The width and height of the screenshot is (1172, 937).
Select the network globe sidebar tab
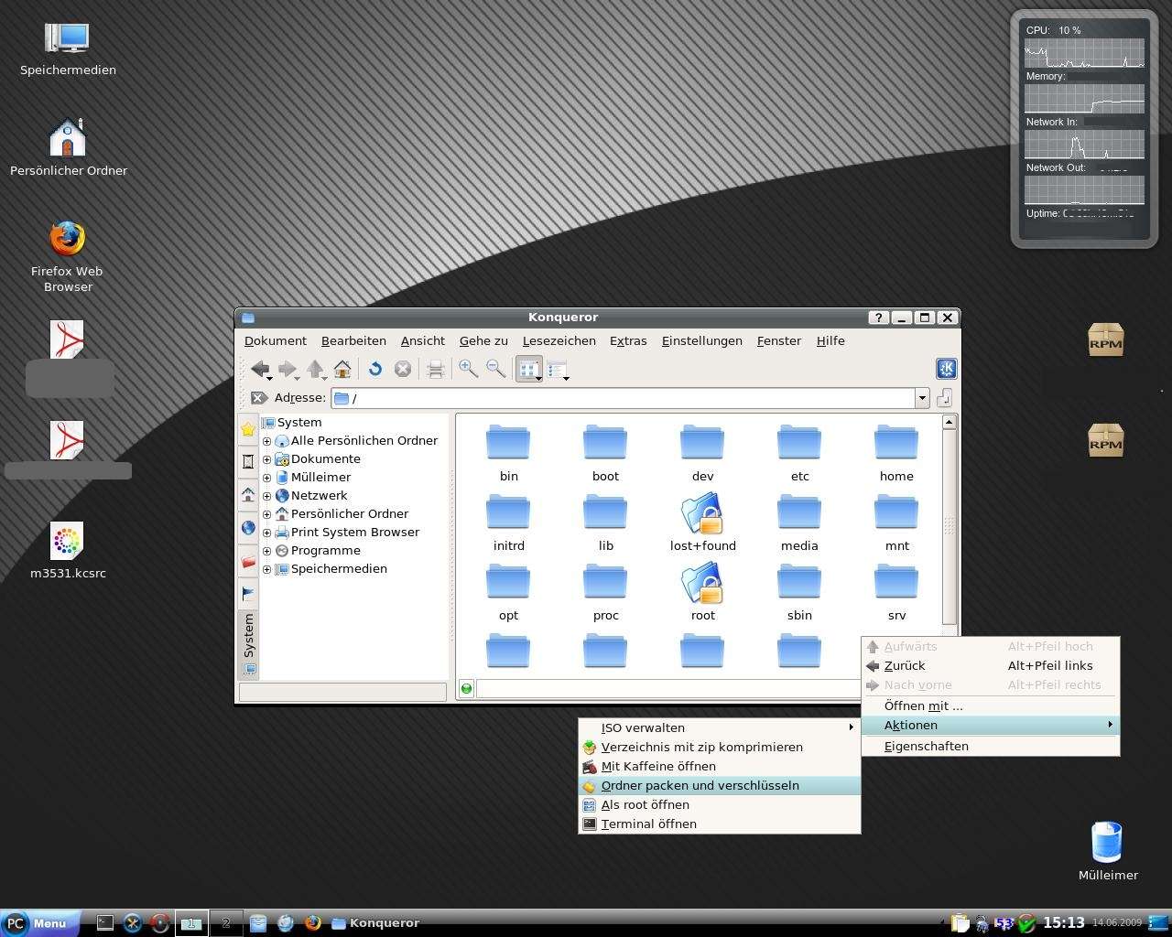248,528
